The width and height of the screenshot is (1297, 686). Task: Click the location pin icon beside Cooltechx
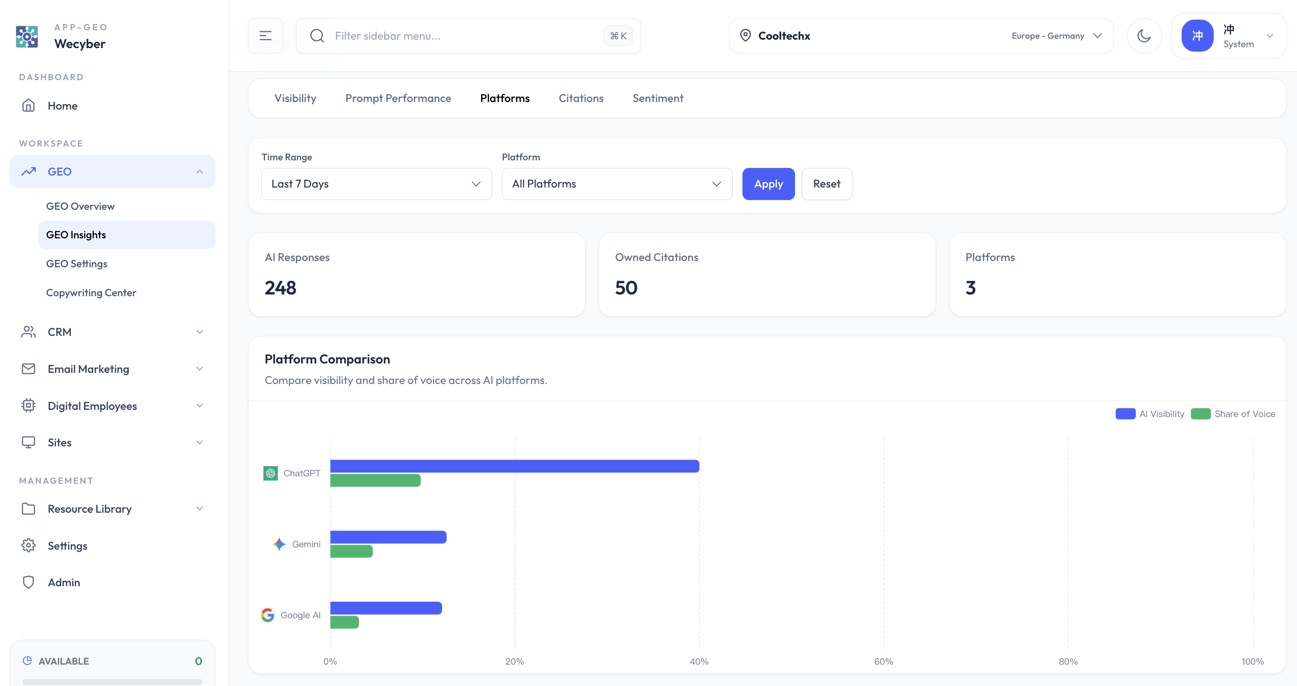click(745, 35)
